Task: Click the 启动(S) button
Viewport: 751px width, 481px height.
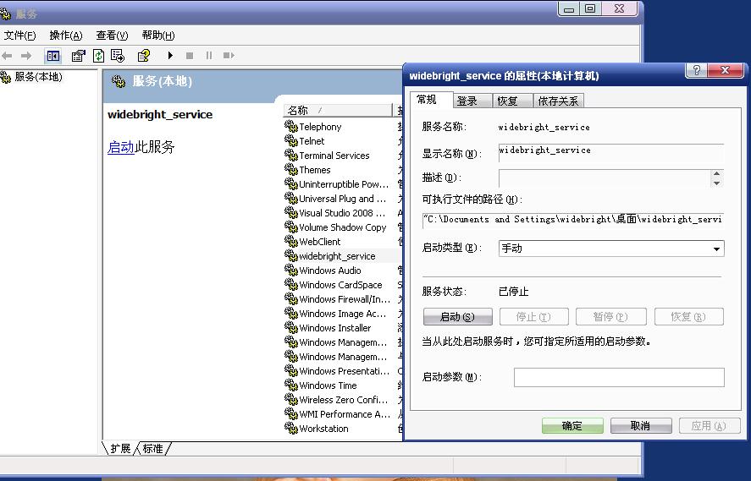Action: [457, 317]
